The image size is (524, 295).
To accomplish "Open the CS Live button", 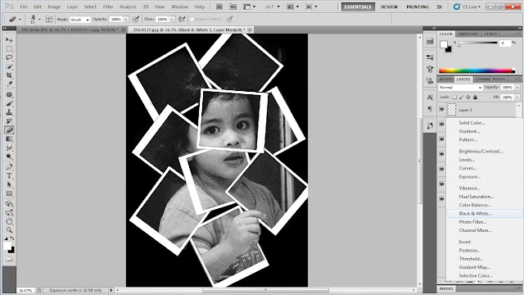I will click(467, 7).
